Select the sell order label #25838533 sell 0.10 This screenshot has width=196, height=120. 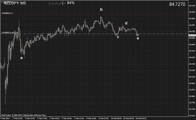(x=10, y=33)
